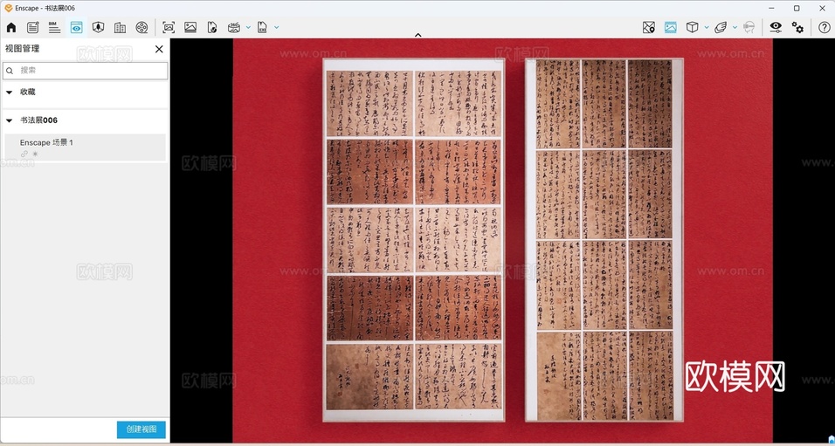Click the left calligraphy panel in viewport
835x446 pixels.
414,240
